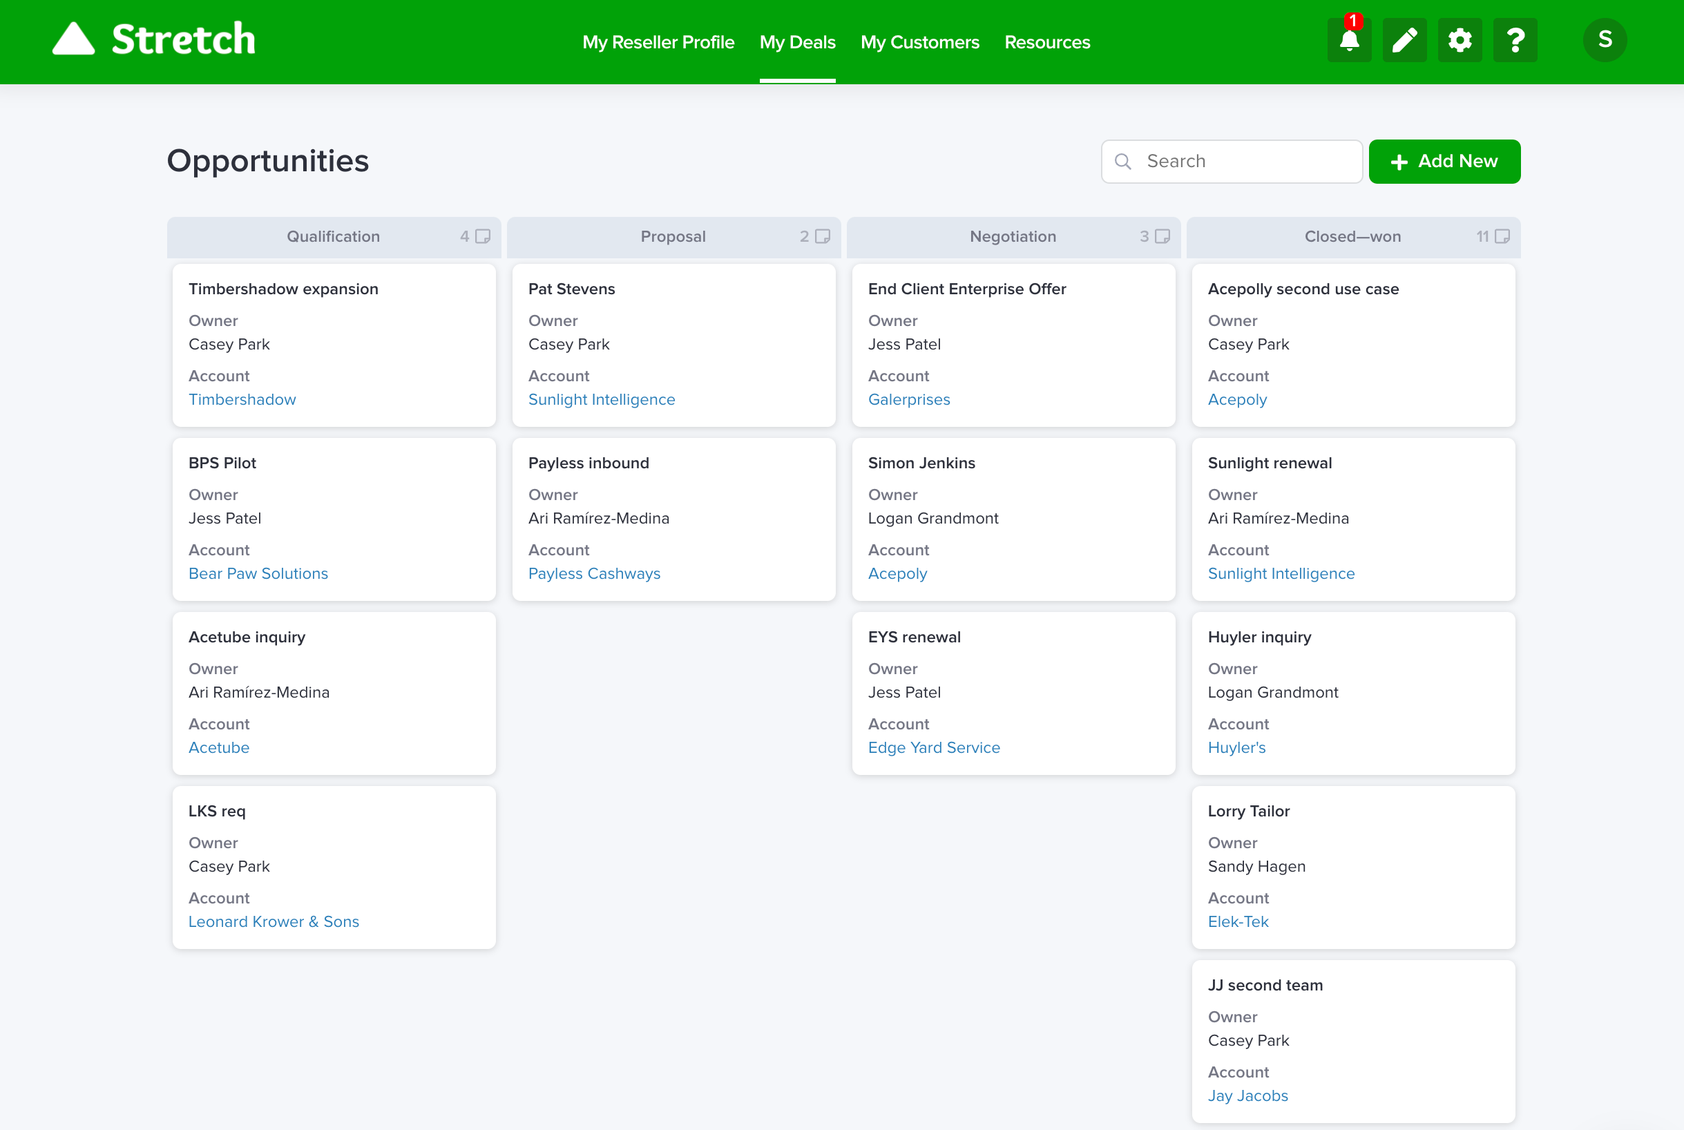
Task: Click Sandy Hagen owner in Lorry Tailor card
Action: click(1256, 866)
